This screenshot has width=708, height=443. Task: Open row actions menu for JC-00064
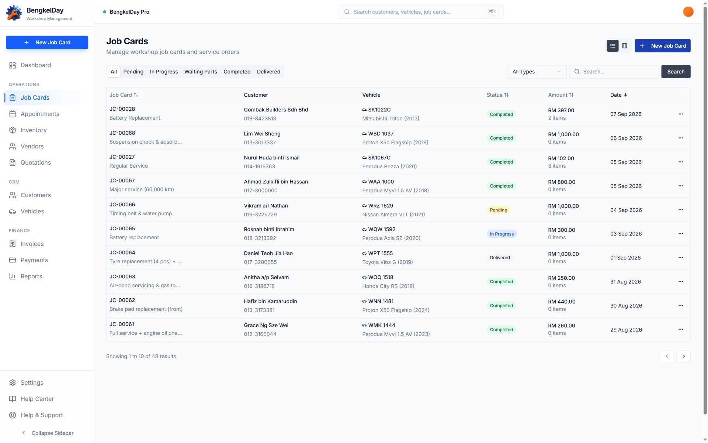point(681,258)
